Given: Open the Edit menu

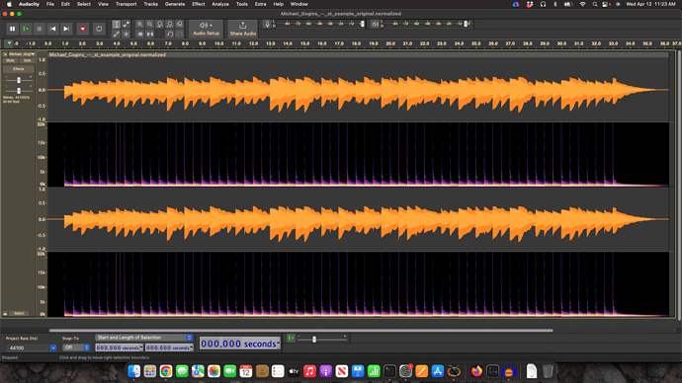Looking at the screenshot, I should [65, 4].
